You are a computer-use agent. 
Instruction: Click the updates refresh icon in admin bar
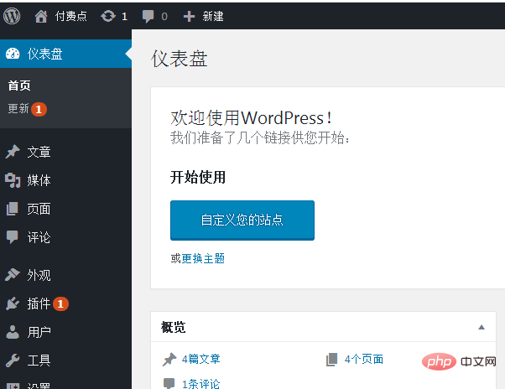[108, 15]
